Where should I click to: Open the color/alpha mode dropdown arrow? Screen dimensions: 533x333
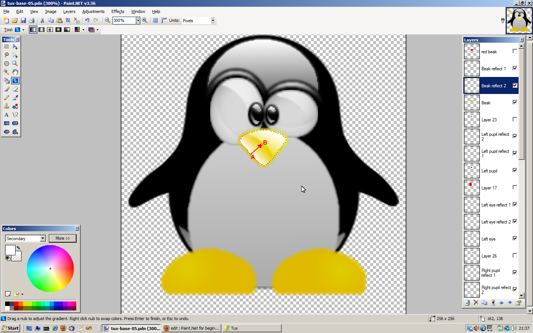(x=83, y=30)
